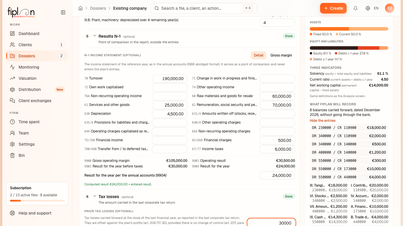Click the Monitoring pulse icon

(12, 67)
